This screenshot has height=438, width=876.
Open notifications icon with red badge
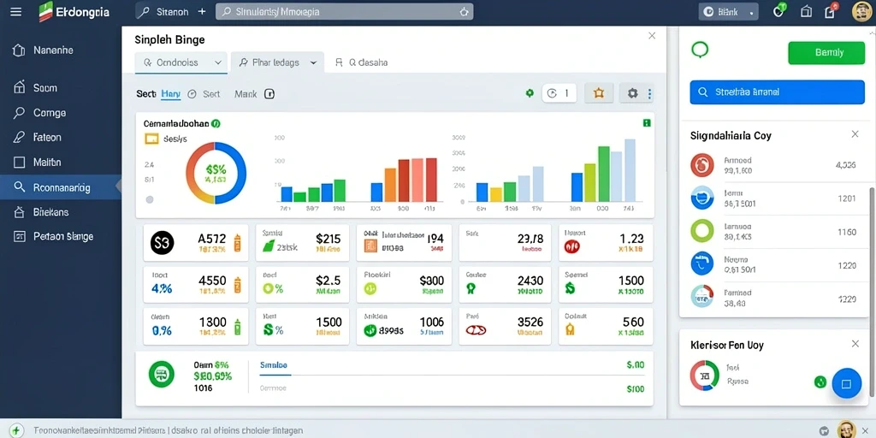[830, 10]
